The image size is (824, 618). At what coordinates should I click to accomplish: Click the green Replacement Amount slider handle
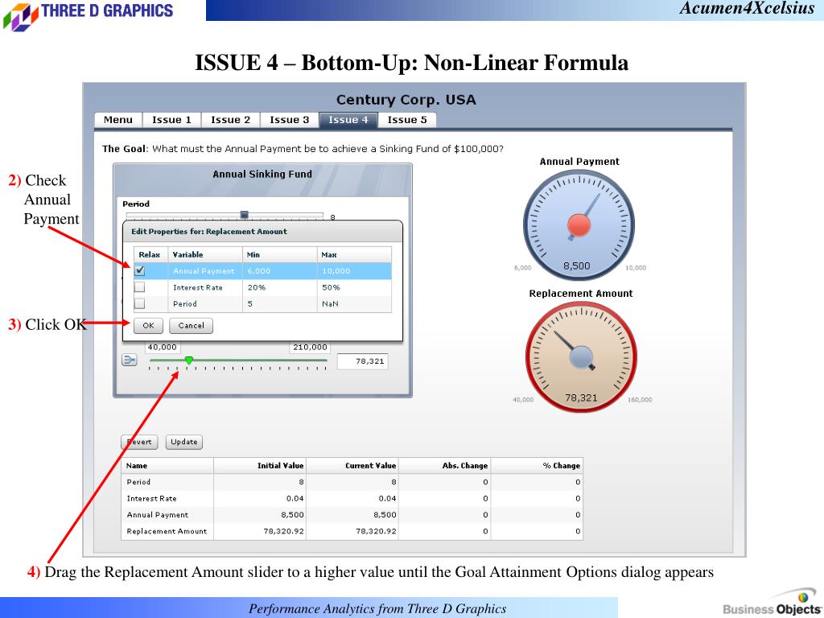click(x=188, y=360)
